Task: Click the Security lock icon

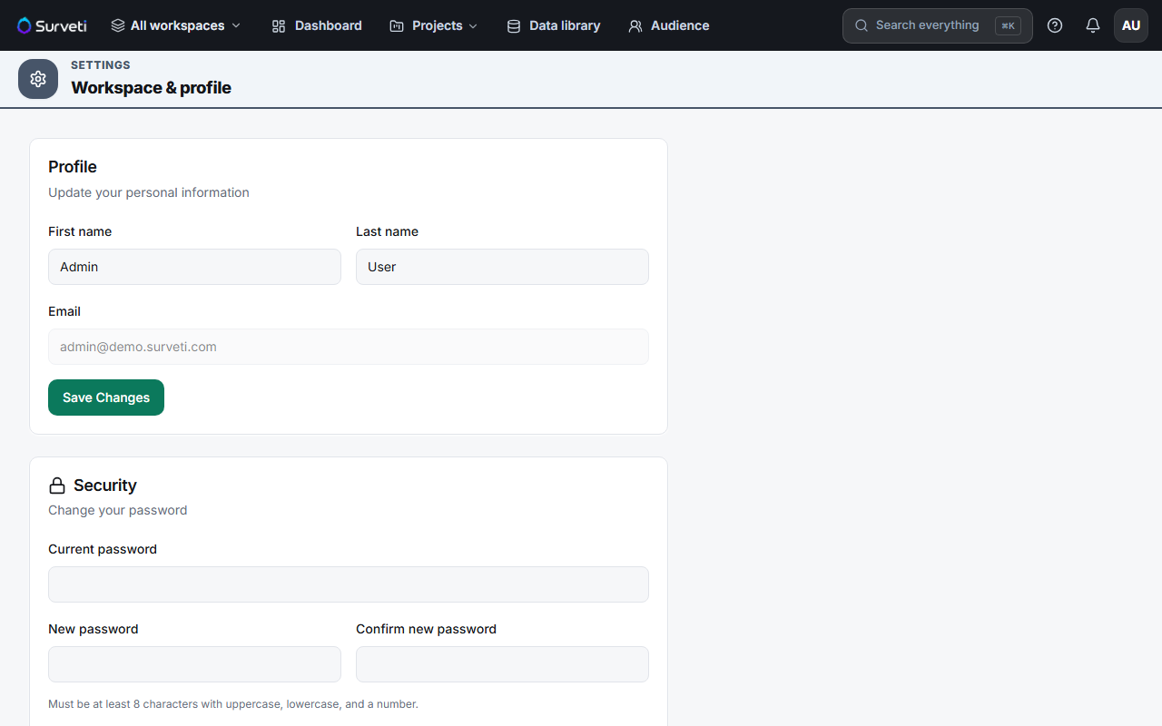Action: [x=57, y=486]
